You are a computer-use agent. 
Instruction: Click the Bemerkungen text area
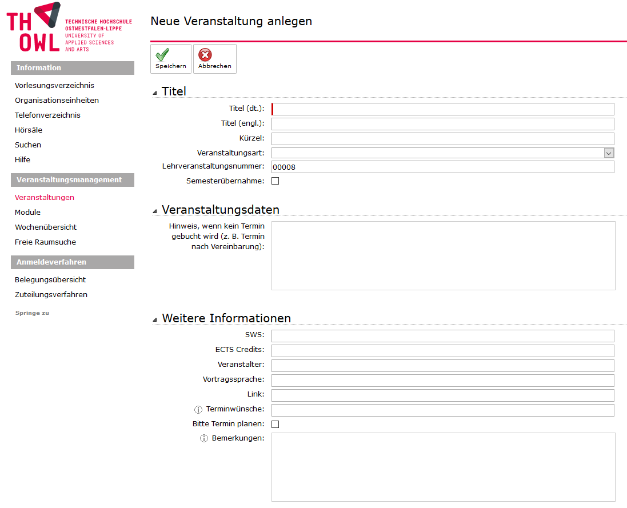pyautogui.click(x=443, y=467)
